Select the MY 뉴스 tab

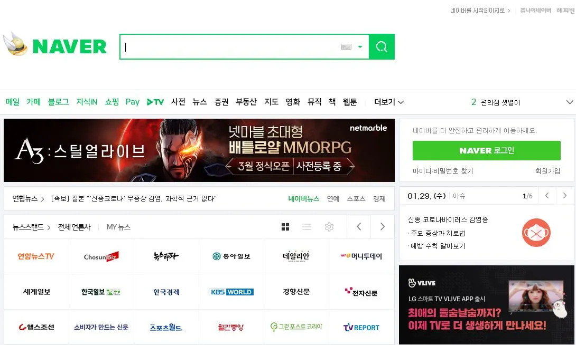pos(118,227)
